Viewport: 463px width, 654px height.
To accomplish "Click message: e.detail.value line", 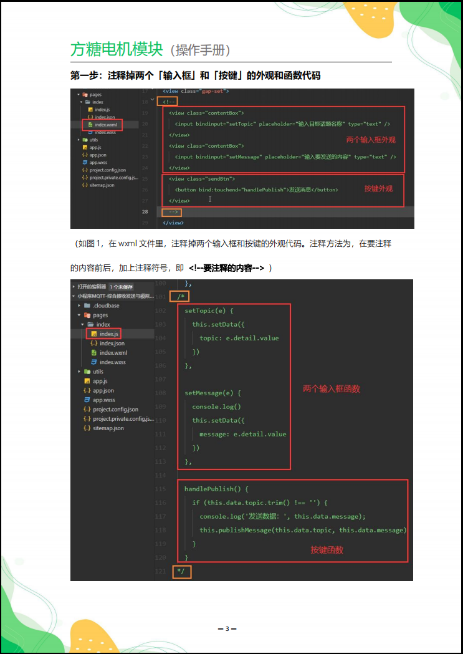I will coord(243,434).
